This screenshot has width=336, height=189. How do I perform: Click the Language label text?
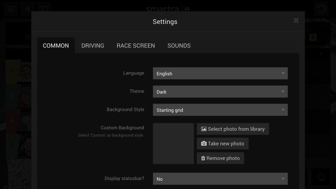(134, 73)
